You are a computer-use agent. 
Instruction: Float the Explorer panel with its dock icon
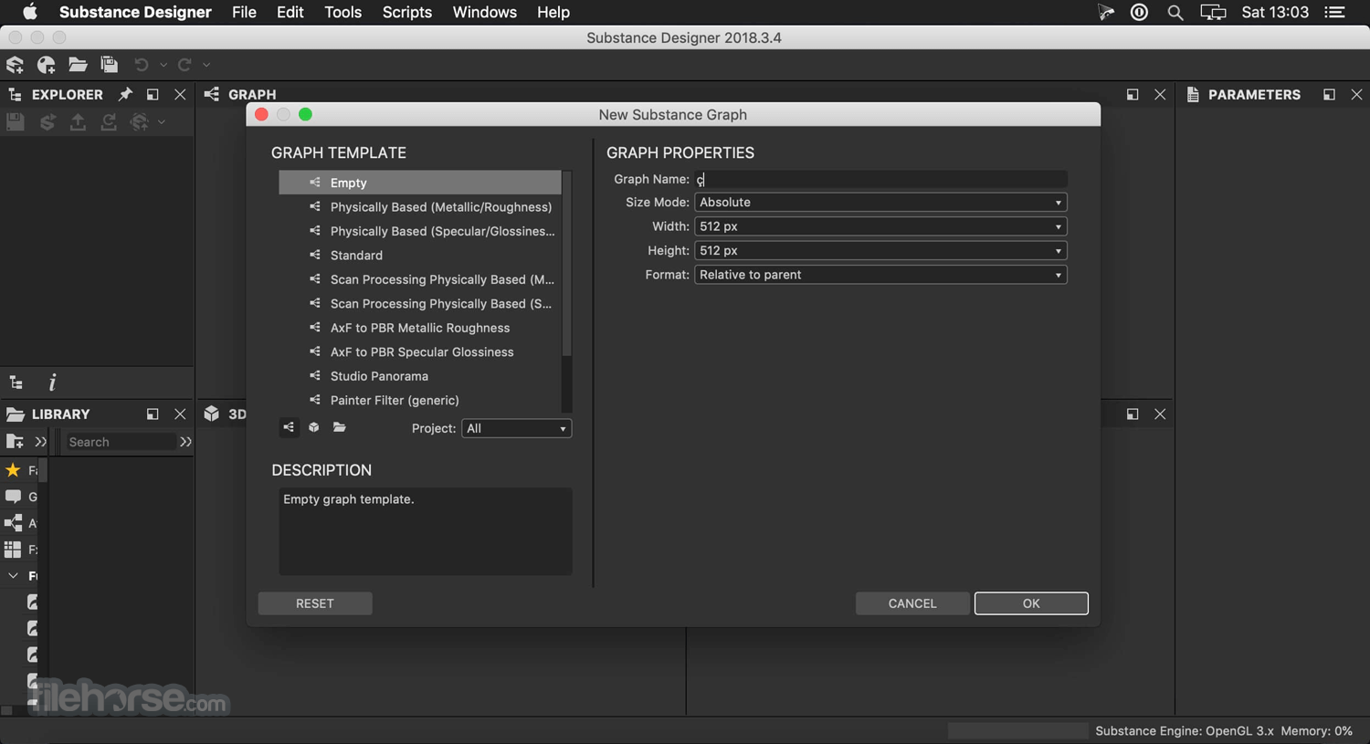(153, 94)
